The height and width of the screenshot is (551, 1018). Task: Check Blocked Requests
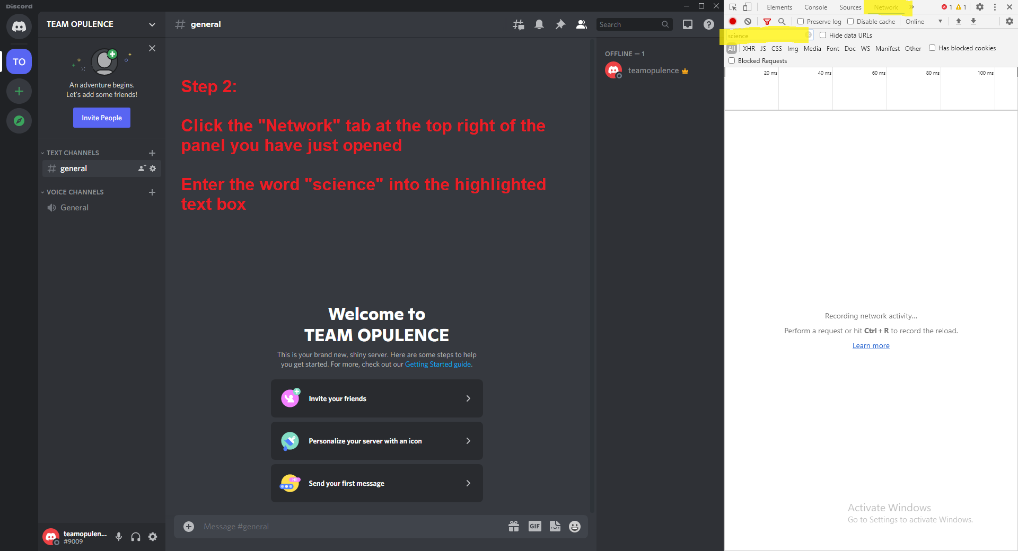[732, 60]
